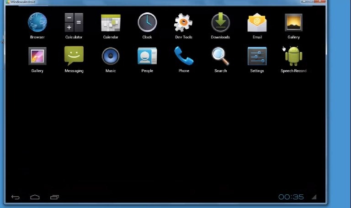Open the Gallery app with pink-purple icon
Image resolution: width=351 pixels, height=208 pixels.
click(37, 56)
